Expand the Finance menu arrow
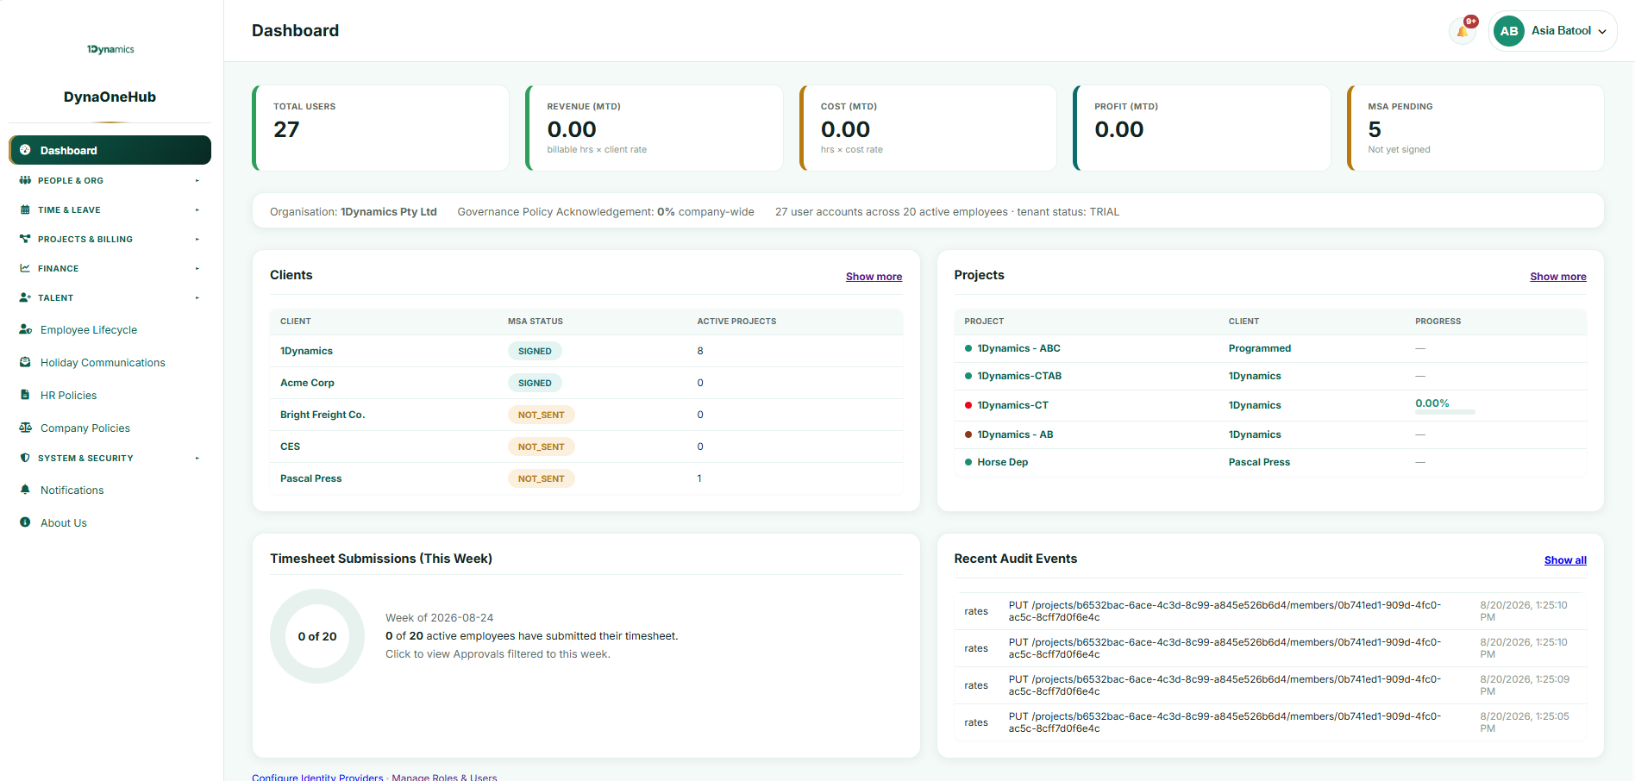Image resolution: width=1635 pixels, height=781 pixels. (x=197, y=268)
